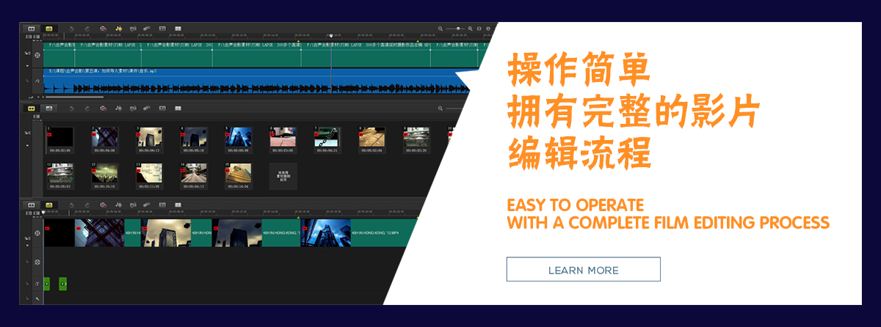The width and height of the screenshot is (881, 327).
Task: Click the title track T icon
Action: pos(37,283)
